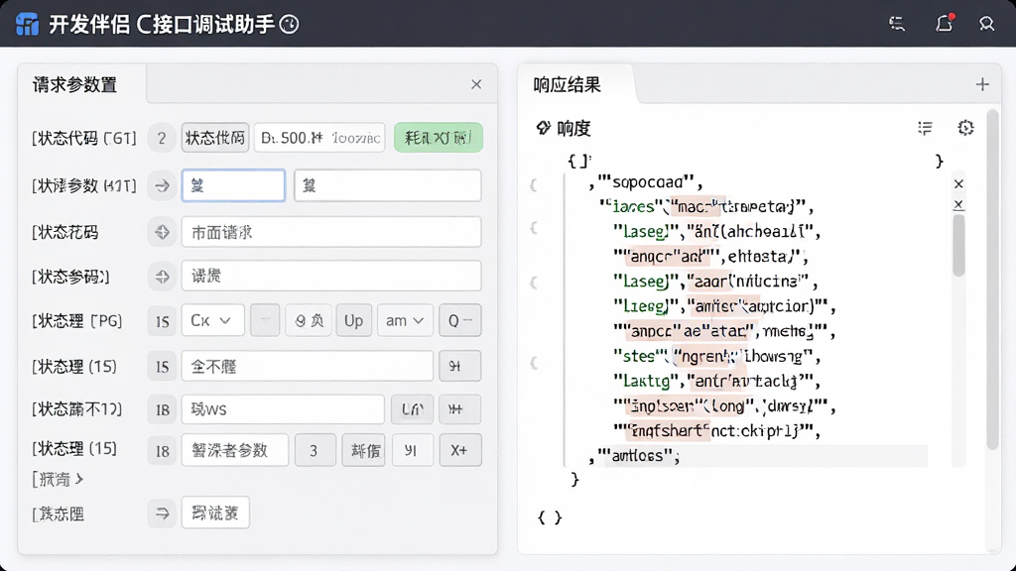Open the circular help icon beside the title
The height and width of the screenshot is (571, 1016).
289,25
